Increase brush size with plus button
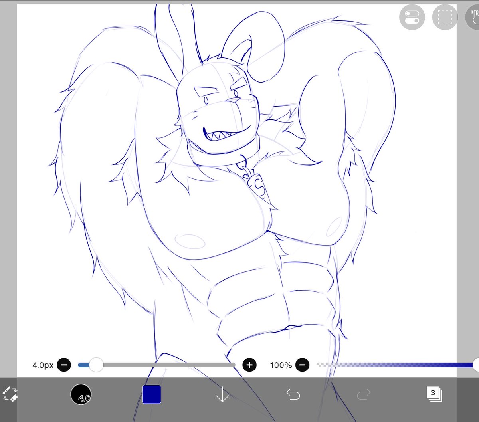 click(249, 365)
